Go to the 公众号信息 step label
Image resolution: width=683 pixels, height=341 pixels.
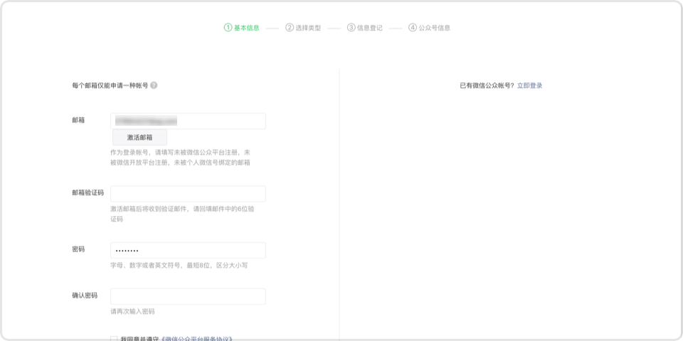tap(435, 28)
